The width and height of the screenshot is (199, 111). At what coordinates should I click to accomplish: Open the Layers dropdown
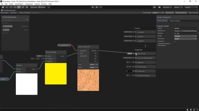[x=178, y=7]
